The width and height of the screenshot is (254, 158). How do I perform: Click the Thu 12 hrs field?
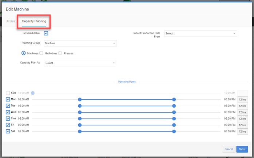(x=243, y=118)
